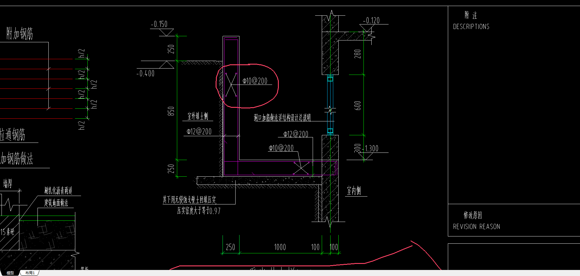Select the -0.150 elevation label
This screenshot has width=580, height=276.
[x=159, y=24]
